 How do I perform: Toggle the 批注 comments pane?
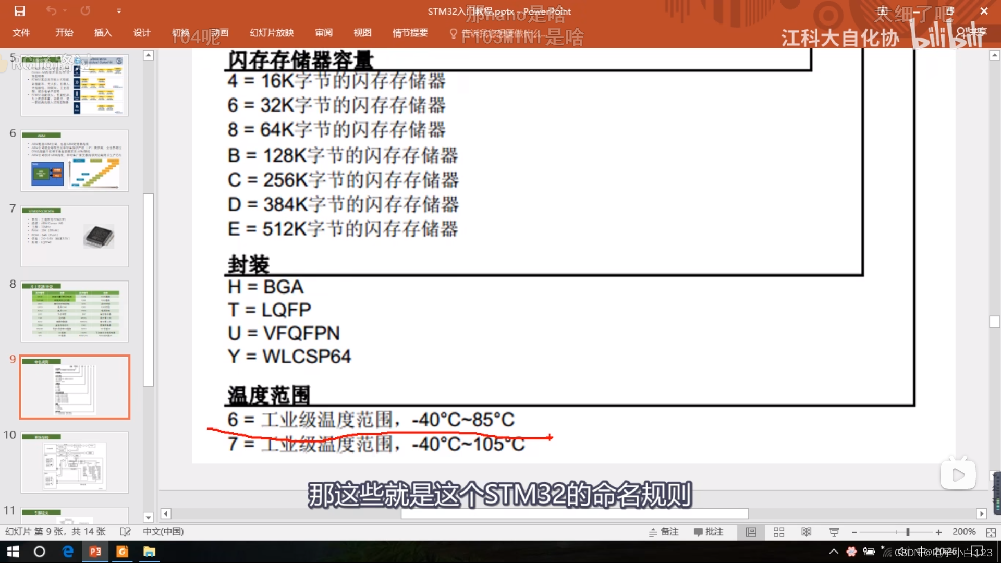[708, 532]
